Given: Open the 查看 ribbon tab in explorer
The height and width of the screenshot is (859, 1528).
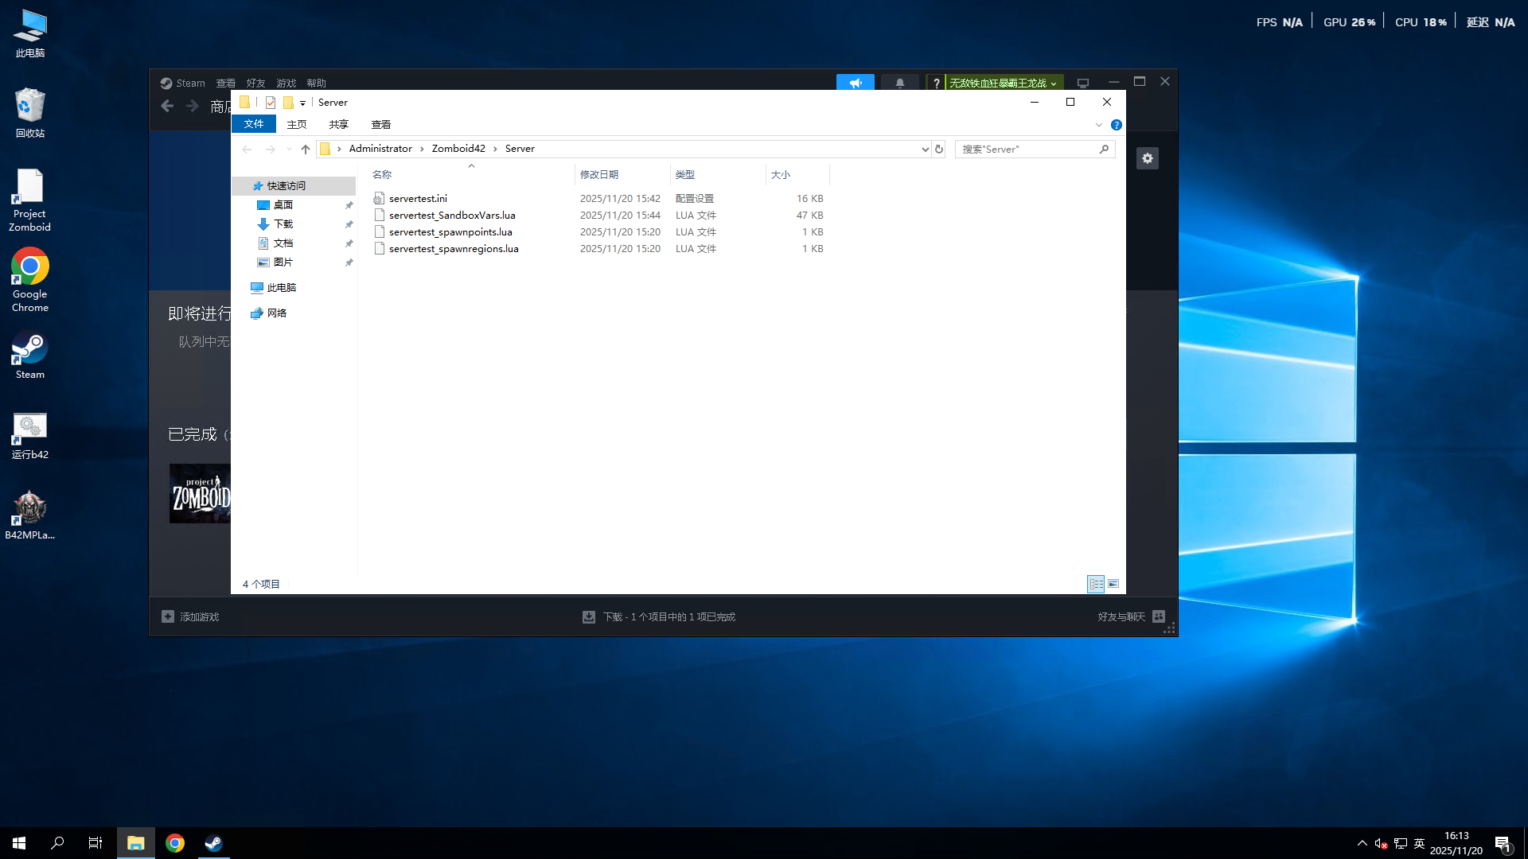Looking at the screenshot, I should pyautogui.click(x=380, y=124).
